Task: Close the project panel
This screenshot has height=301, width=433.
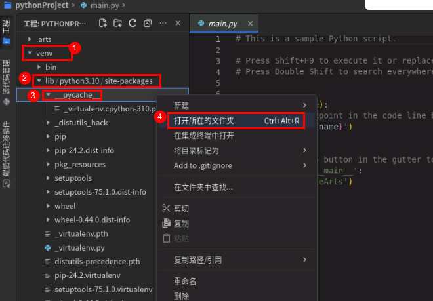Action: pyautogui.click(x=178, y=23)
